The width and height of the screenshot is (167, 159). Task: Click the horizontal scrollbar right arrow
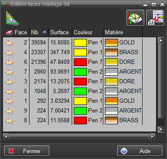point(152,136)
